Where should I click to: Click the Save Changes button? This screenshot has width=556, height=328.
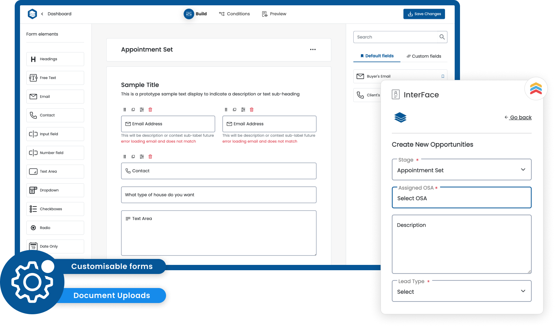pos(424,14)
